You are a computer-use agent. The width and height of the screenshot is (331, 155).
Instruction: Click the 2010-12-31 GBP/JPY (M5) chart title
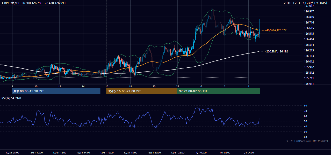point(306,3)
